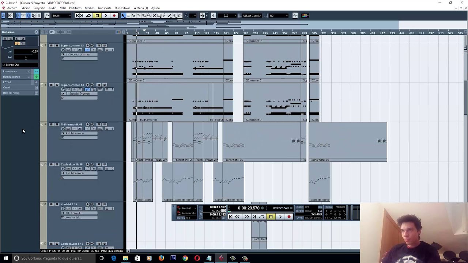Mute the Superi...mmer 13 track
Viewport: 468px width, 263px height.
tap(51, 45)
